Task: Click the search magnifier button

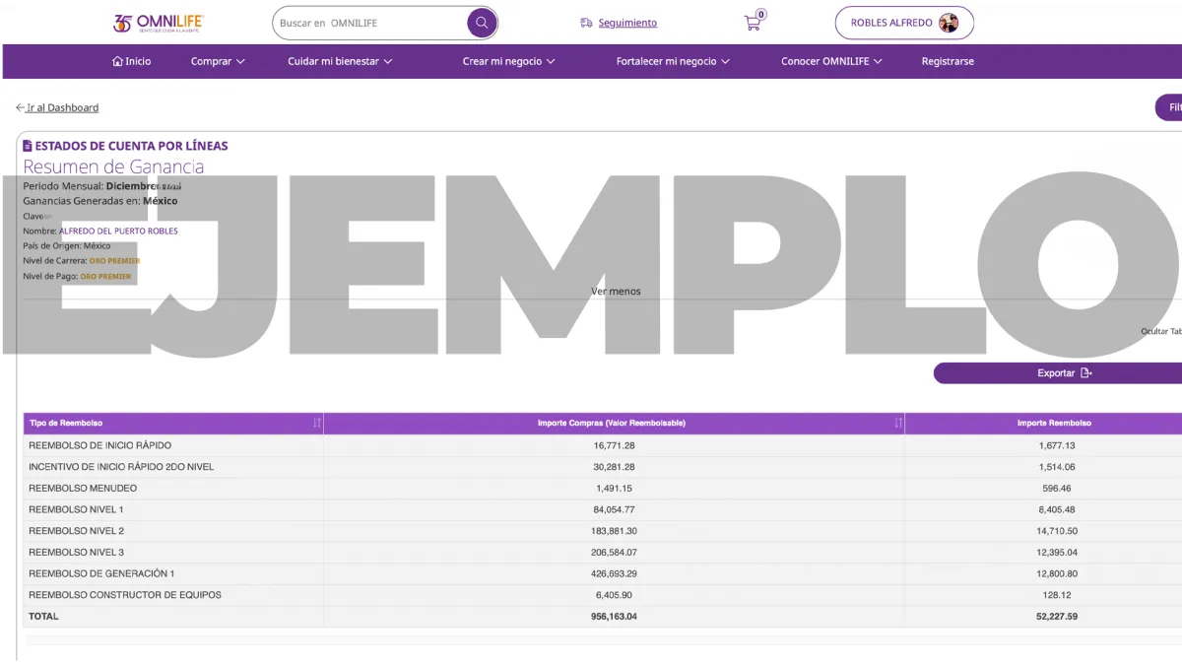Action: click(x=482, y=23)
